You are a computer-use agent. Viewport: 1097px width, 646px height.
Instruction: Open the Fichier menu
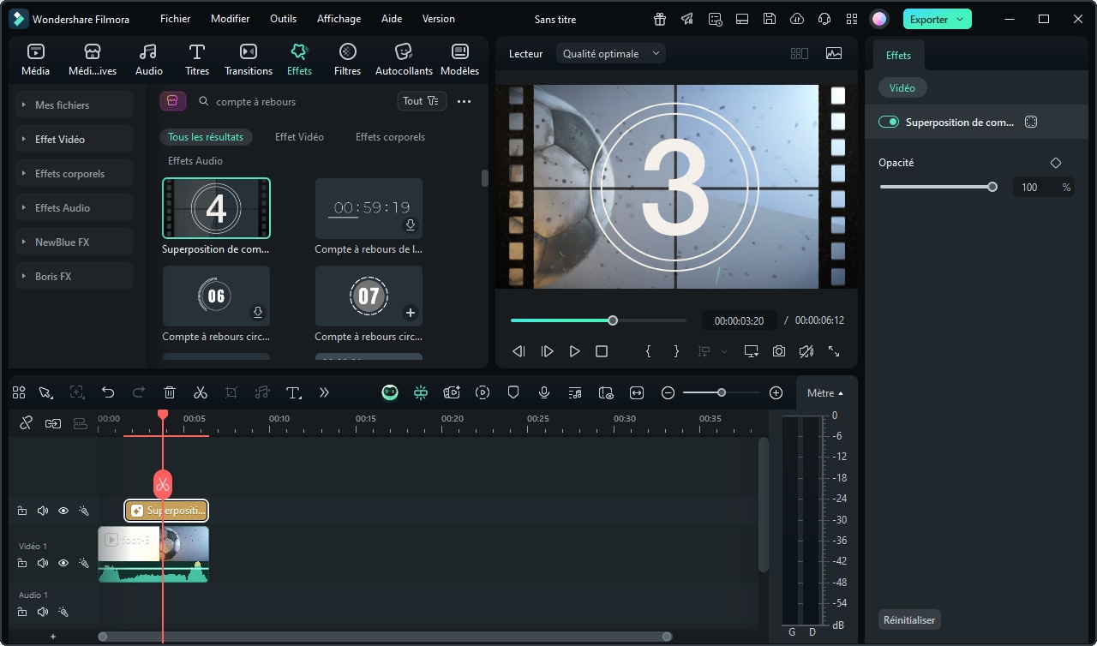tap(175, 19)
